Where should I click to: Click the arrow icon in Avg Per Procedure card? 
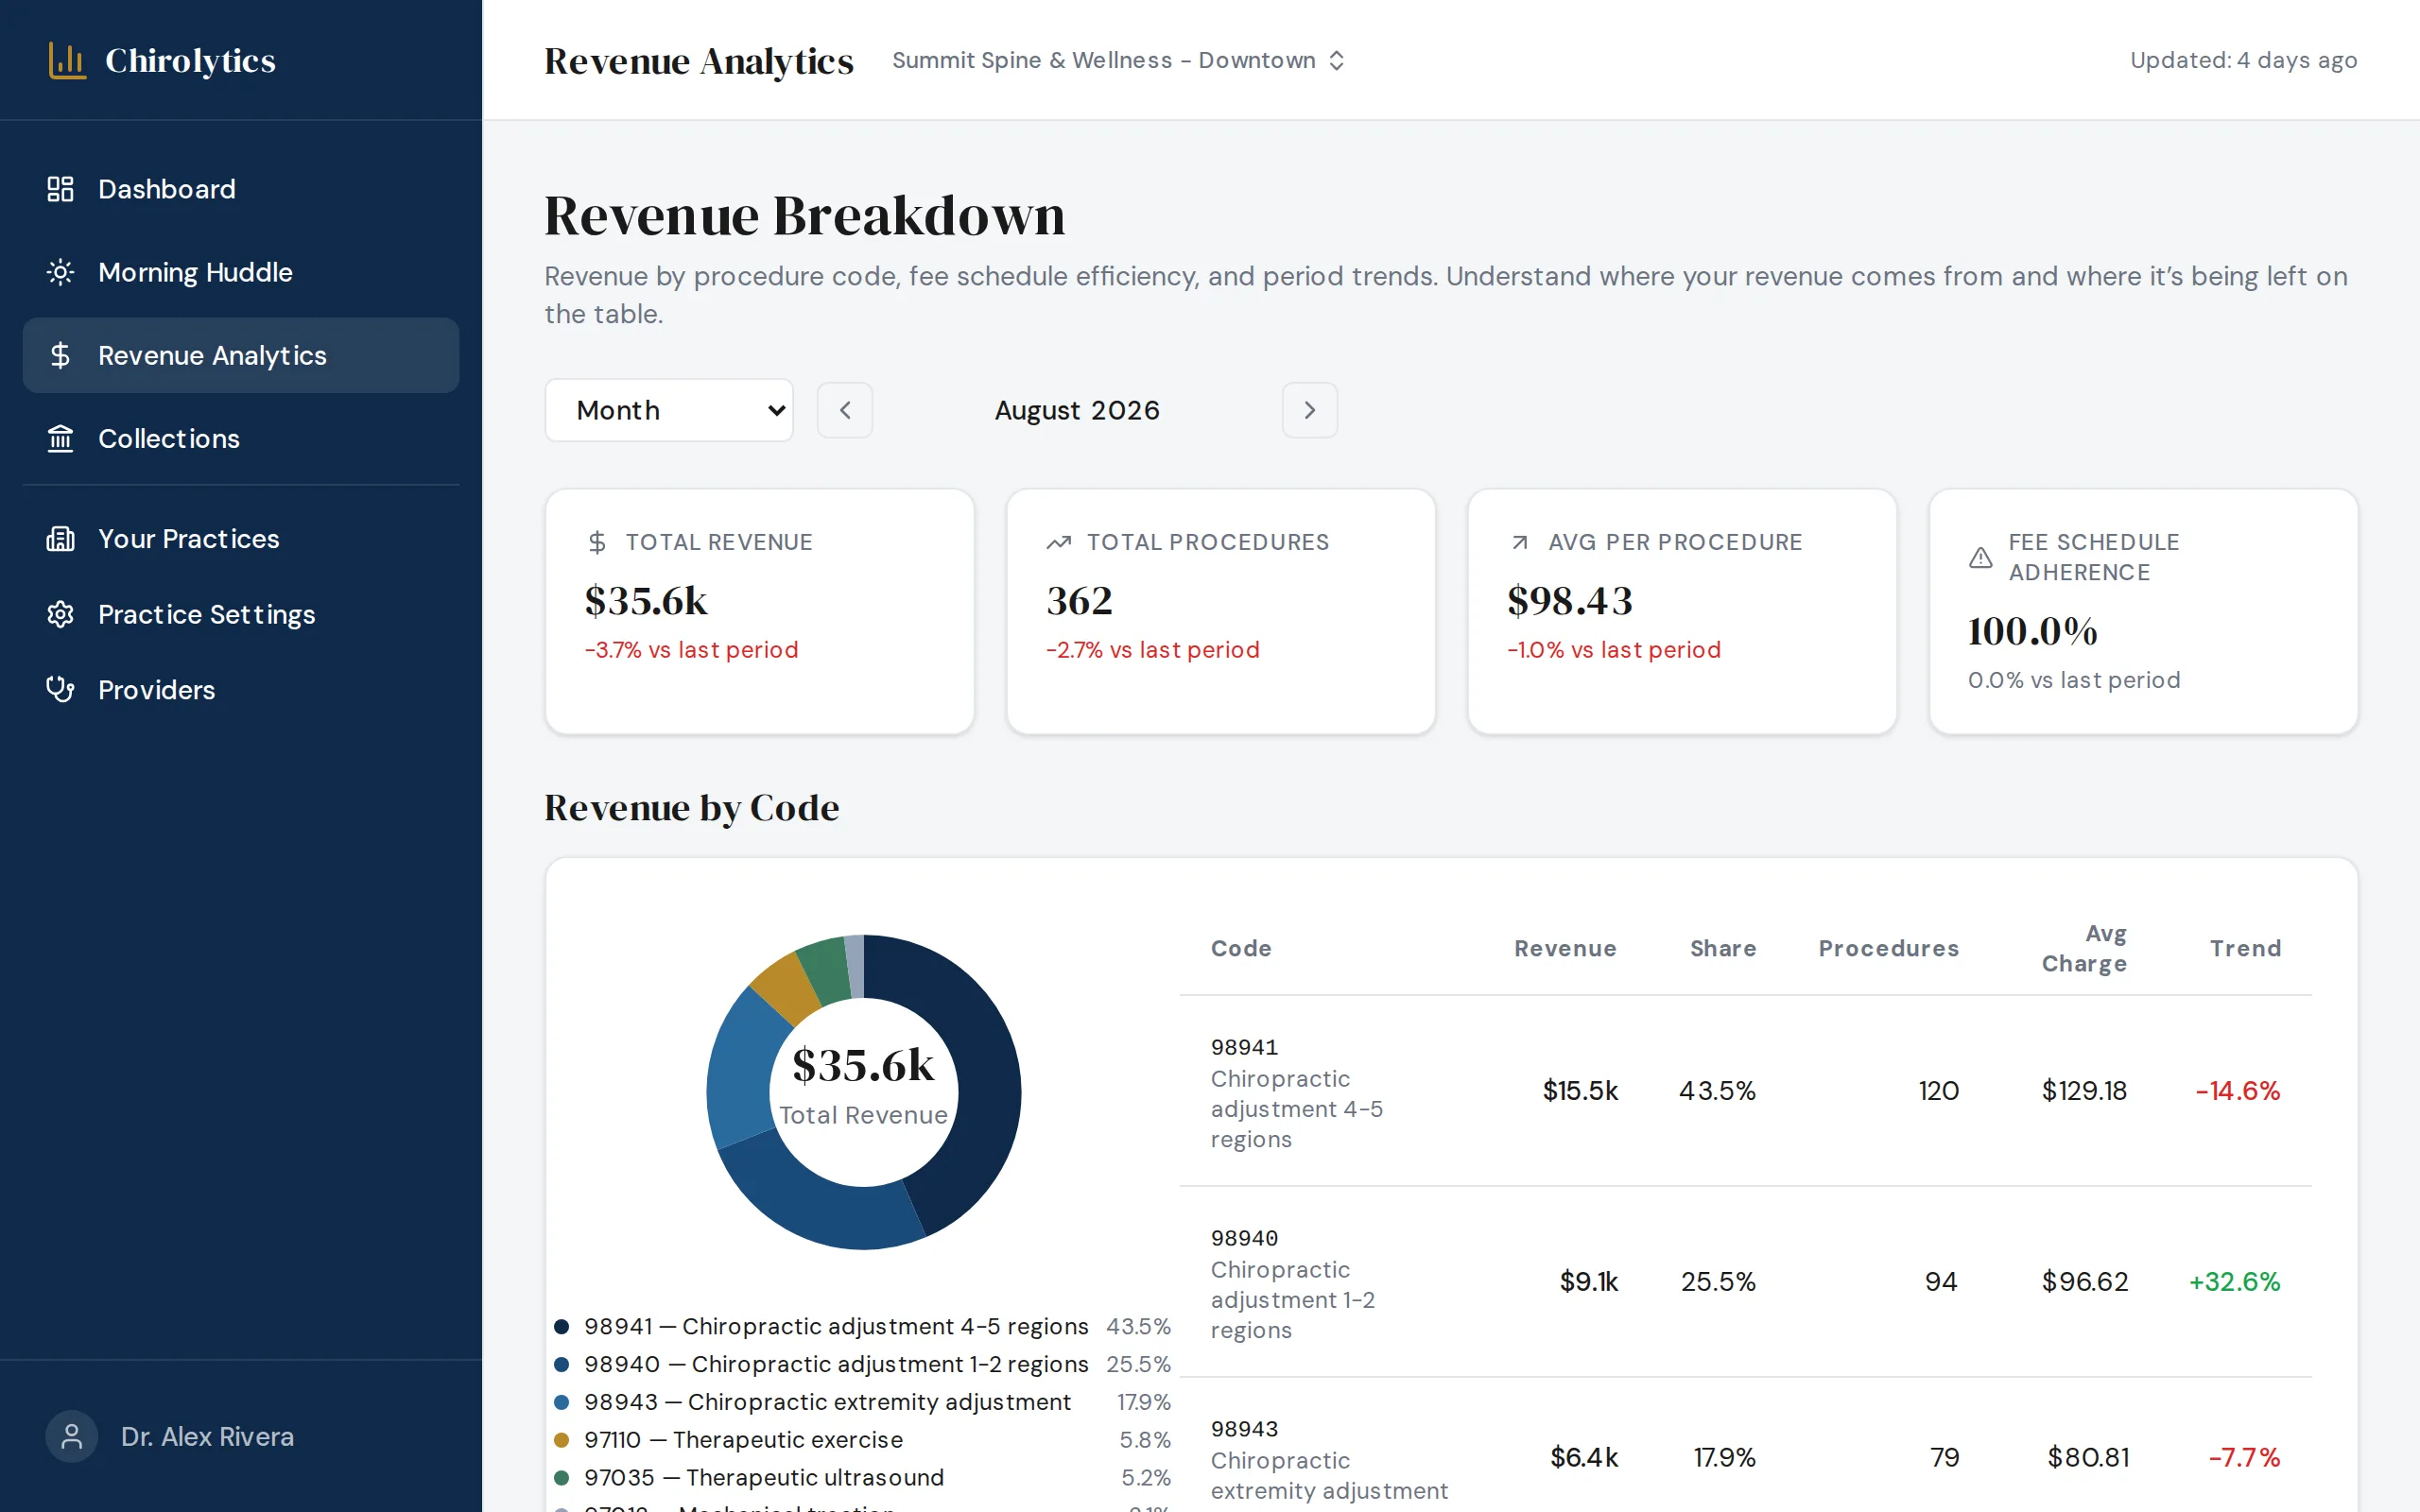pos(1519,542)
